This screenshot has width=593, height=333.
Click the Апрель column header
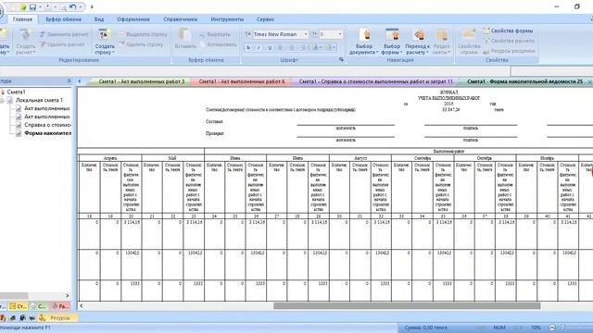110,158
